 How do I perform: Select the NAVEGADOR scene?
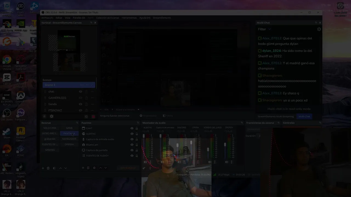pyautogui.click(x=69, y=139)
